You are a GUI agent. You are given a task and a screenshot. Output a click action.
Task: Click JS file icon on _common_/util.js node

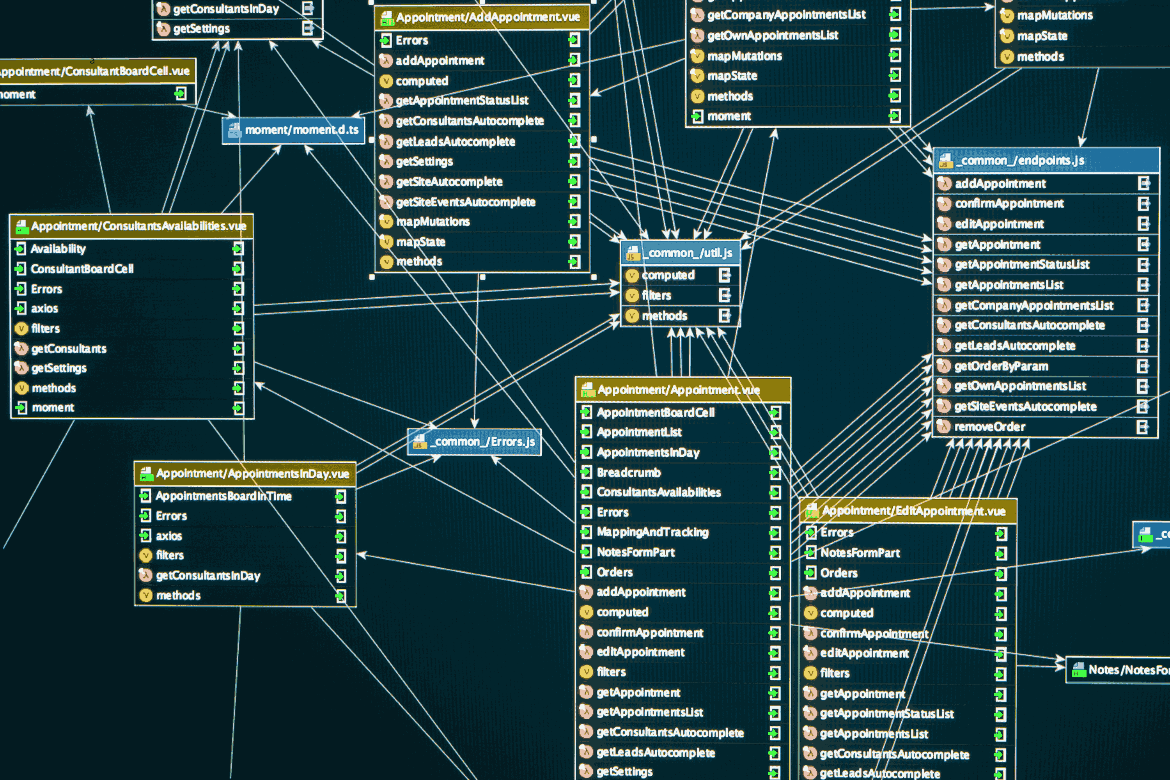633,253
